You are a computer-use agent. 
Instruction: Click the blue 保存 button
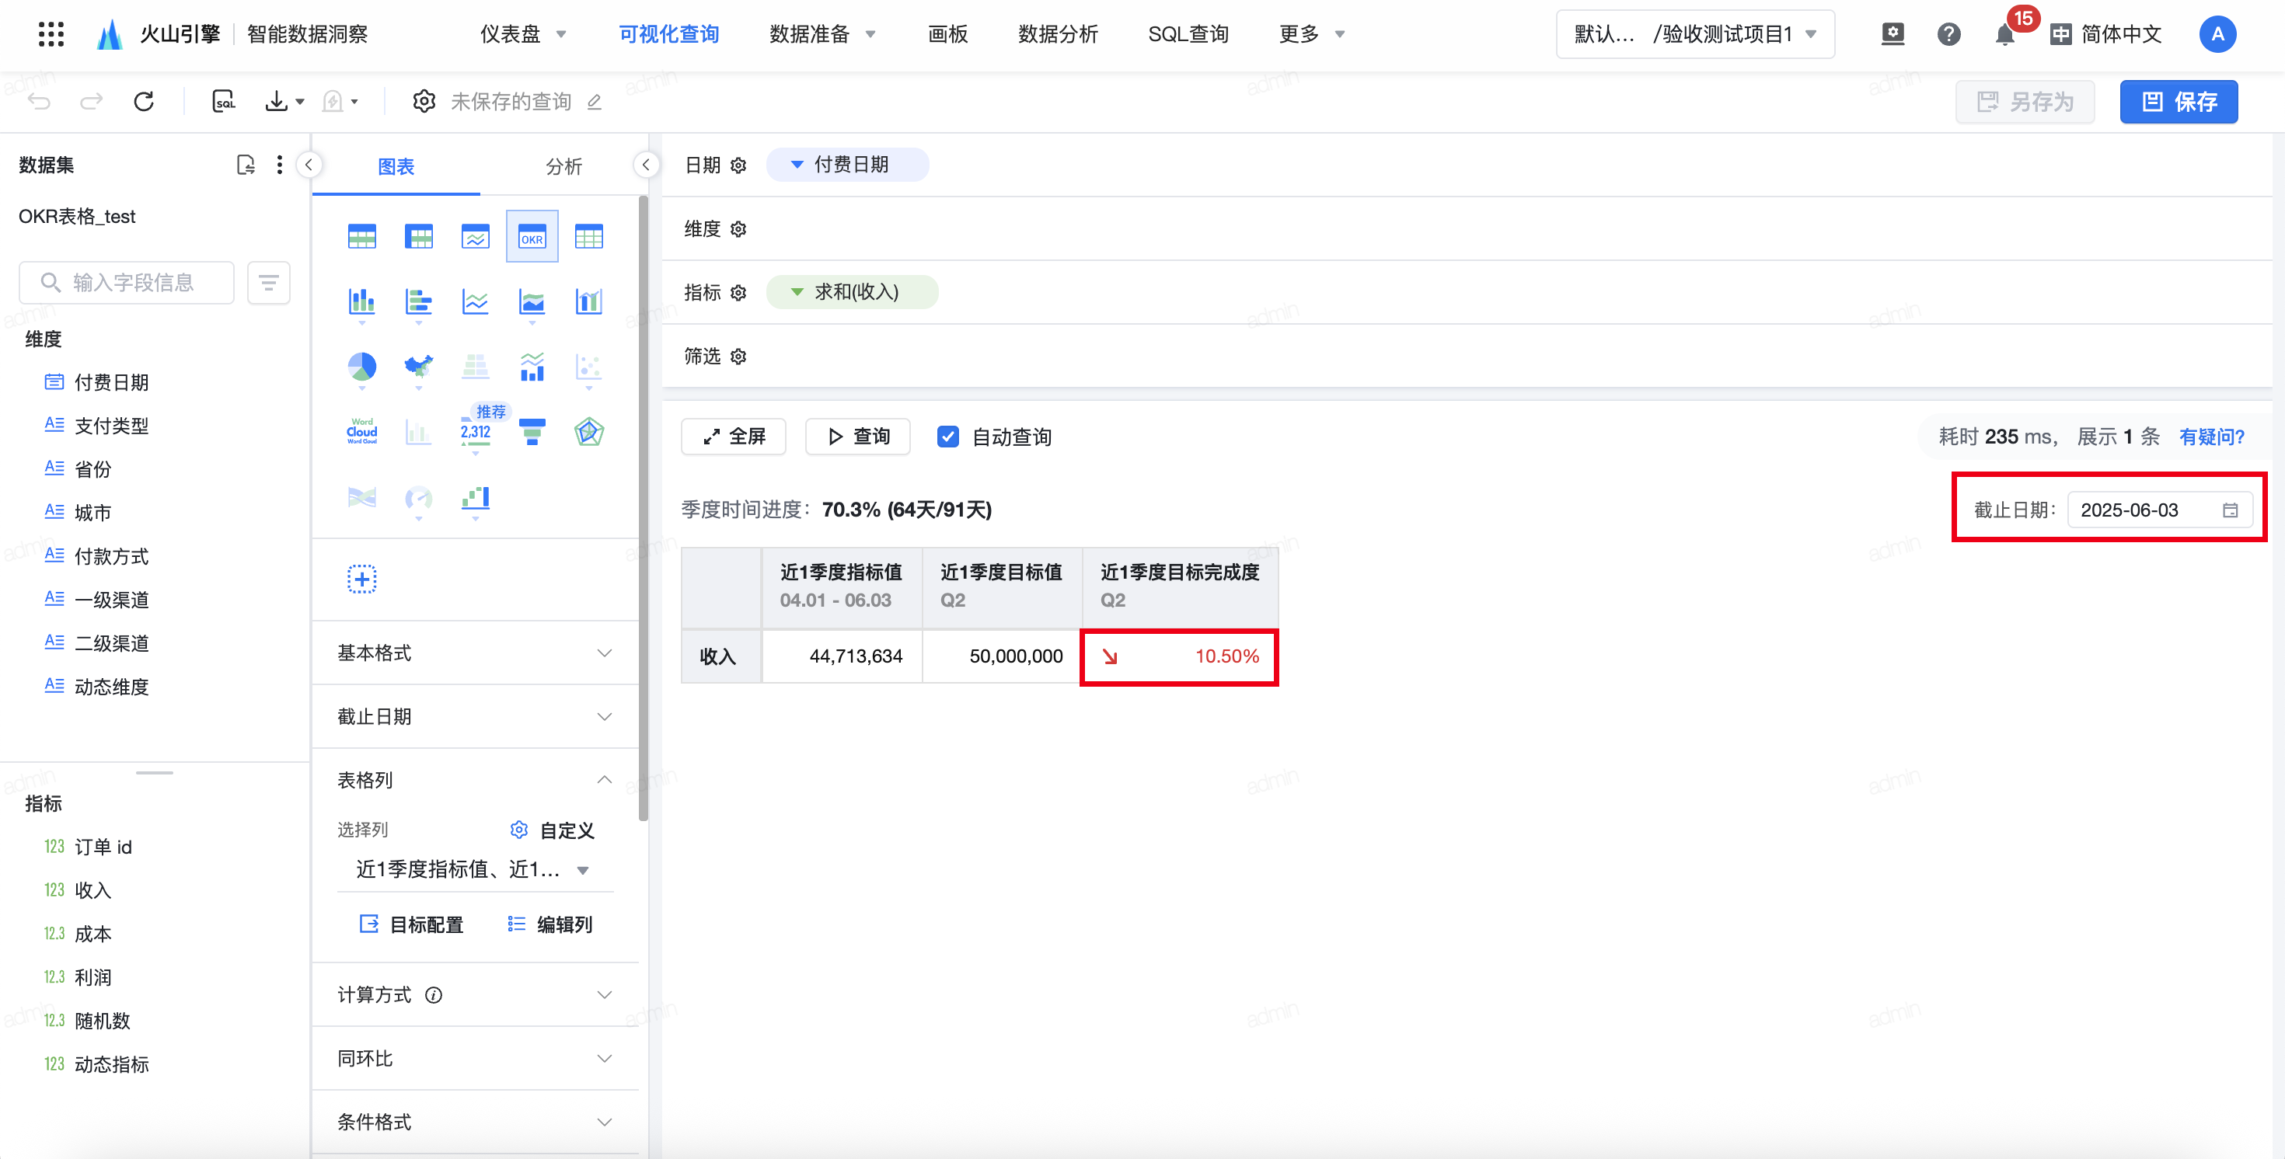click(x=2179, y=102)
